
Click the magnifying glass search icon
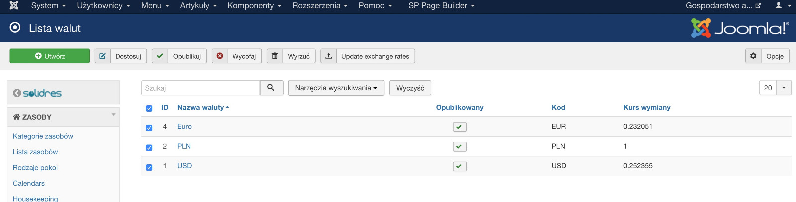click(271, 88)
